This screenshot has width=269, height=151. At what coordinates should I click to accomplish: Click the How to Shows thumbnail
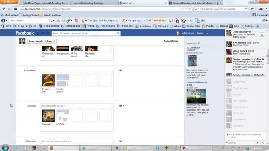pos(63,81)
